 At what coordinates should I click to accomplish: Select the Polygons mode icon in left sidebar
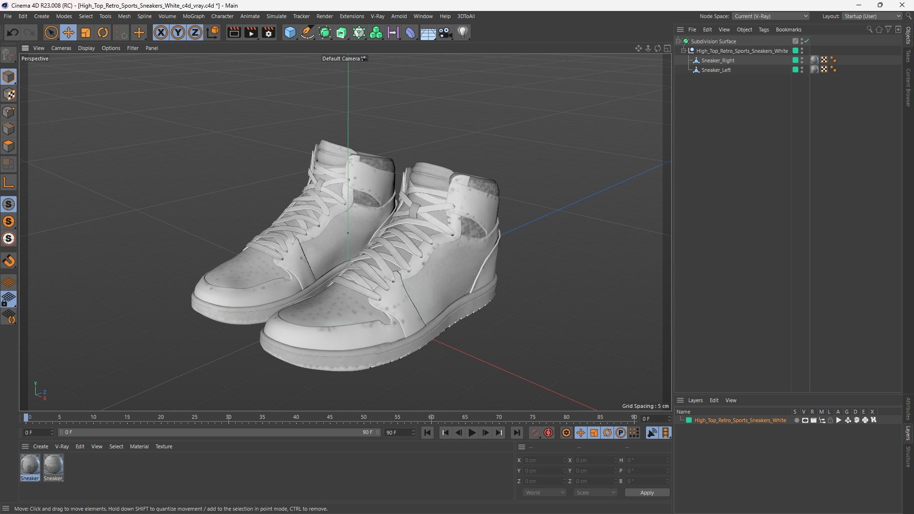click(9, 146)
